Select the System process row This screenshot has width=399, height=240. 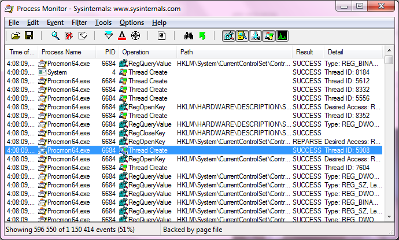click(194, 72)
